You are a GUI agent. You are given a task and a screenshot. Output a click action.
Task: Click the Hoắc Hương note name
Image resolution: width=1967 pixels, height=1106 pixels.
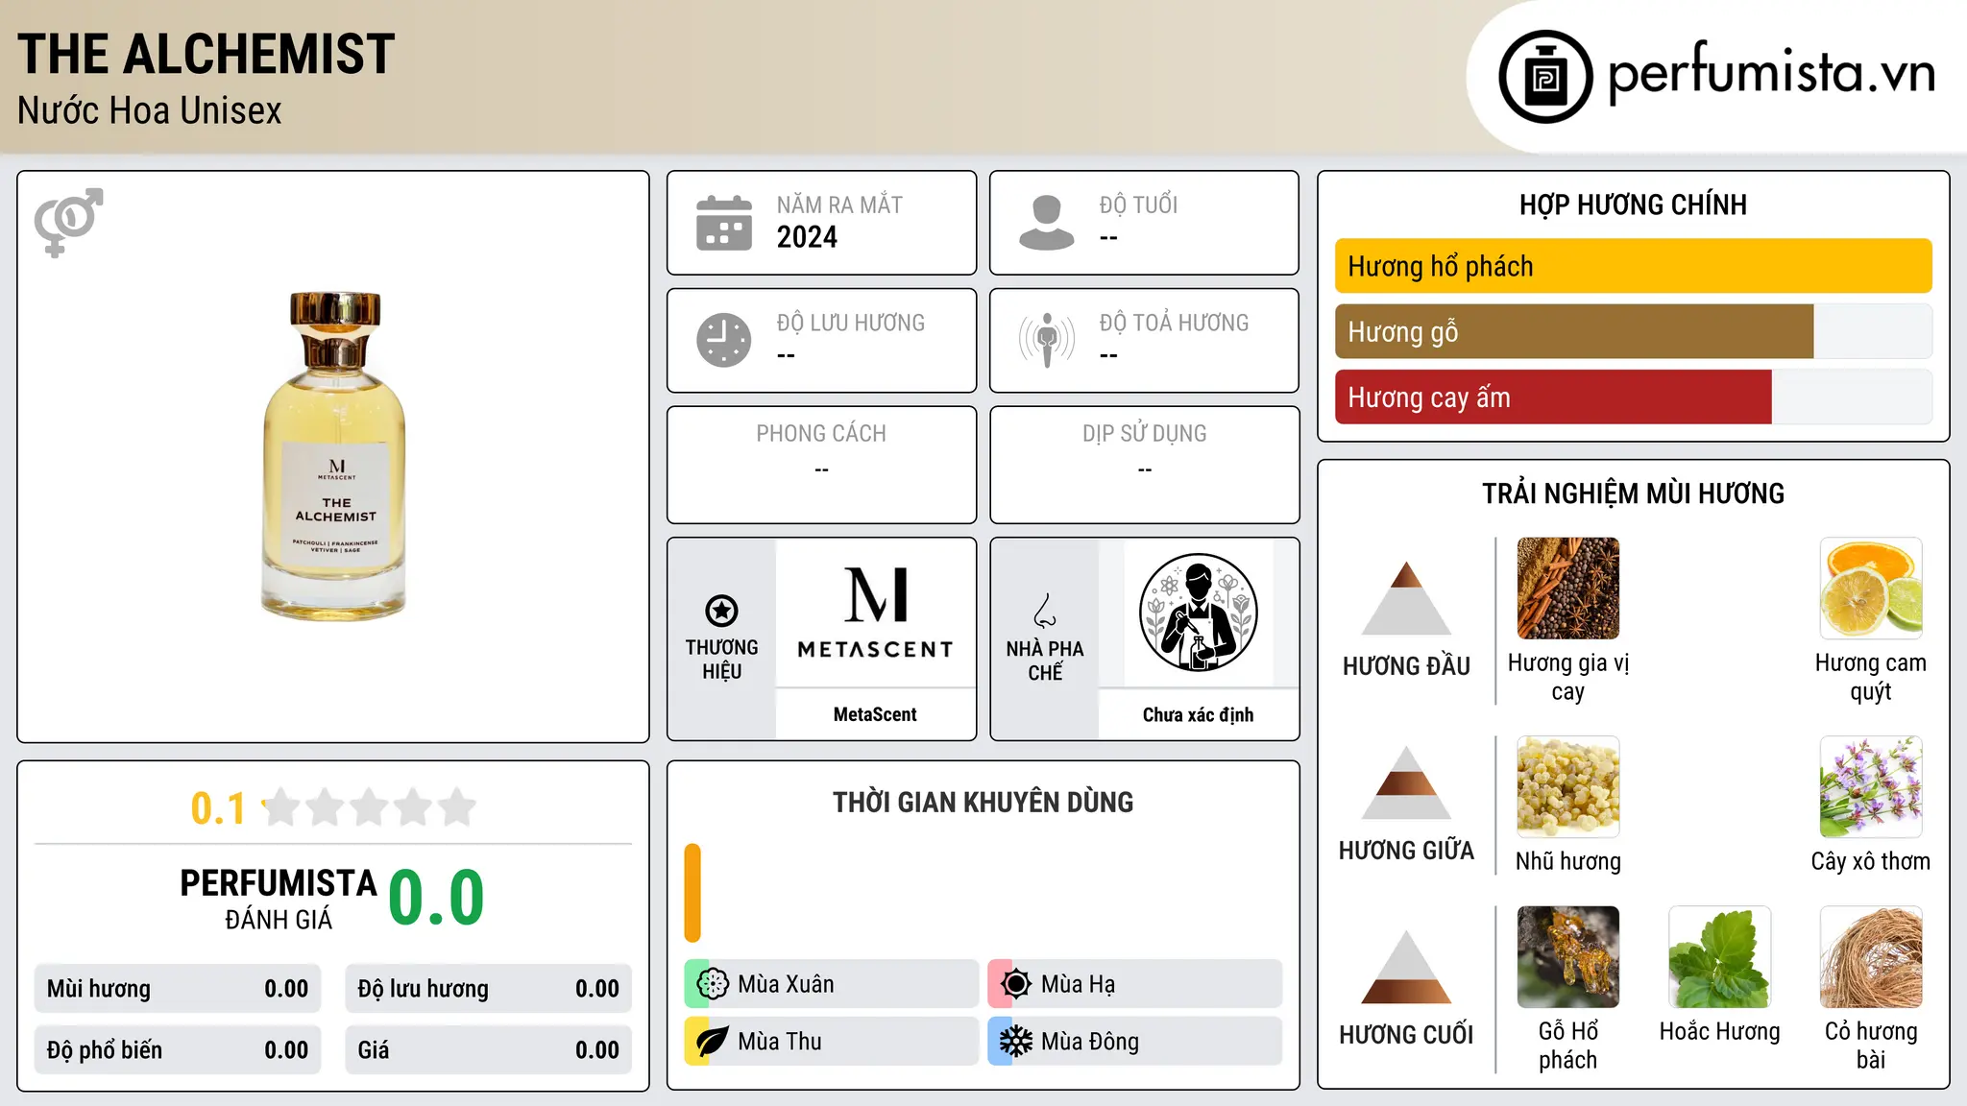coord(1719,1031)
